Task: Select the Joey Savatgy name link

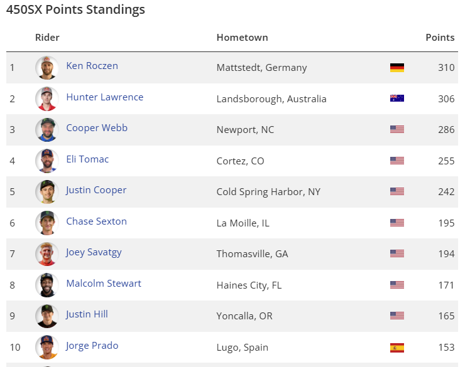Action: pos(94,252)
